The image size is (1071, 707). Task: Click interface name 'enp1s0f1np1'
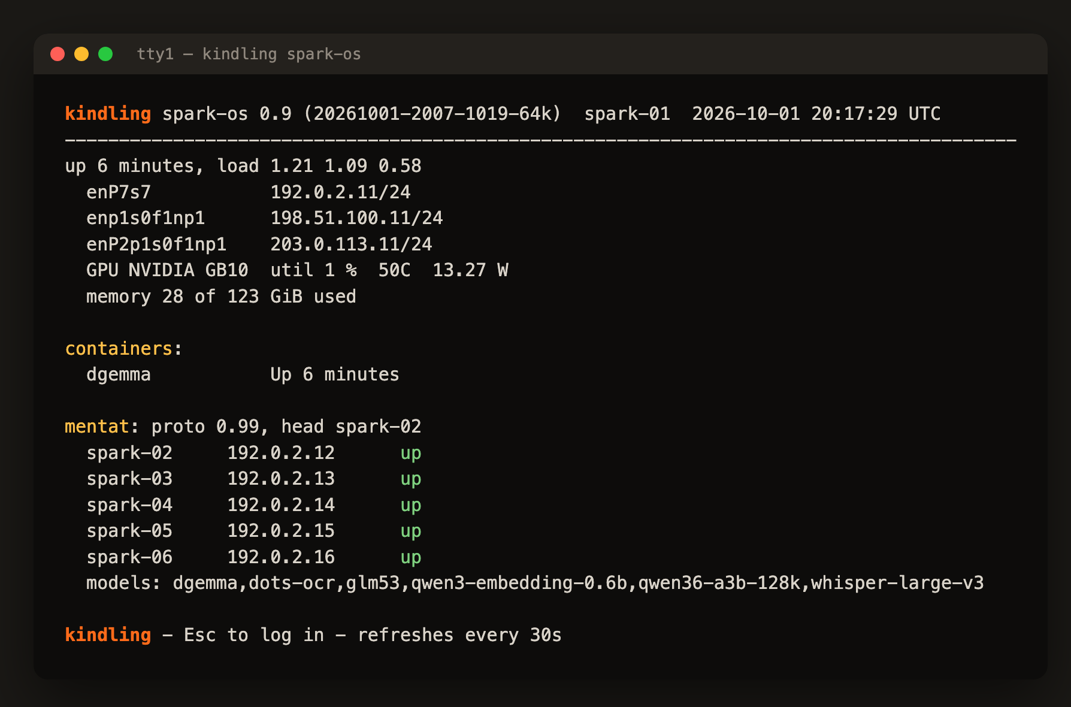click(146, 218)
